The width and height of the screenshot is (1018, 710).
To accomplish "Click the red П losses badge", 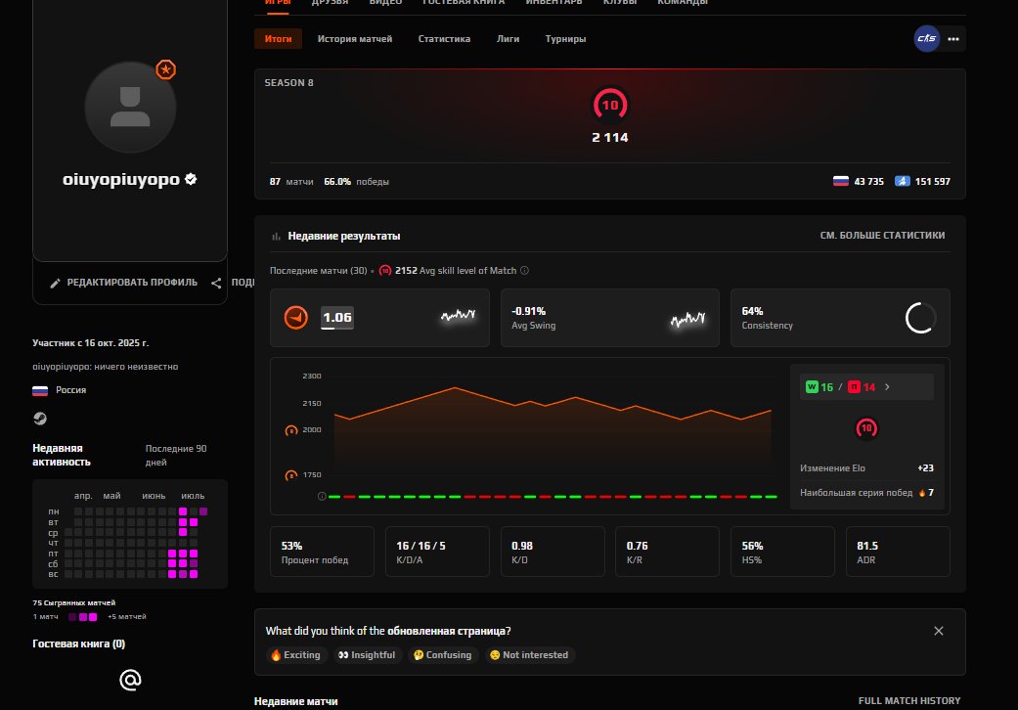I will [x=854, y=387].
